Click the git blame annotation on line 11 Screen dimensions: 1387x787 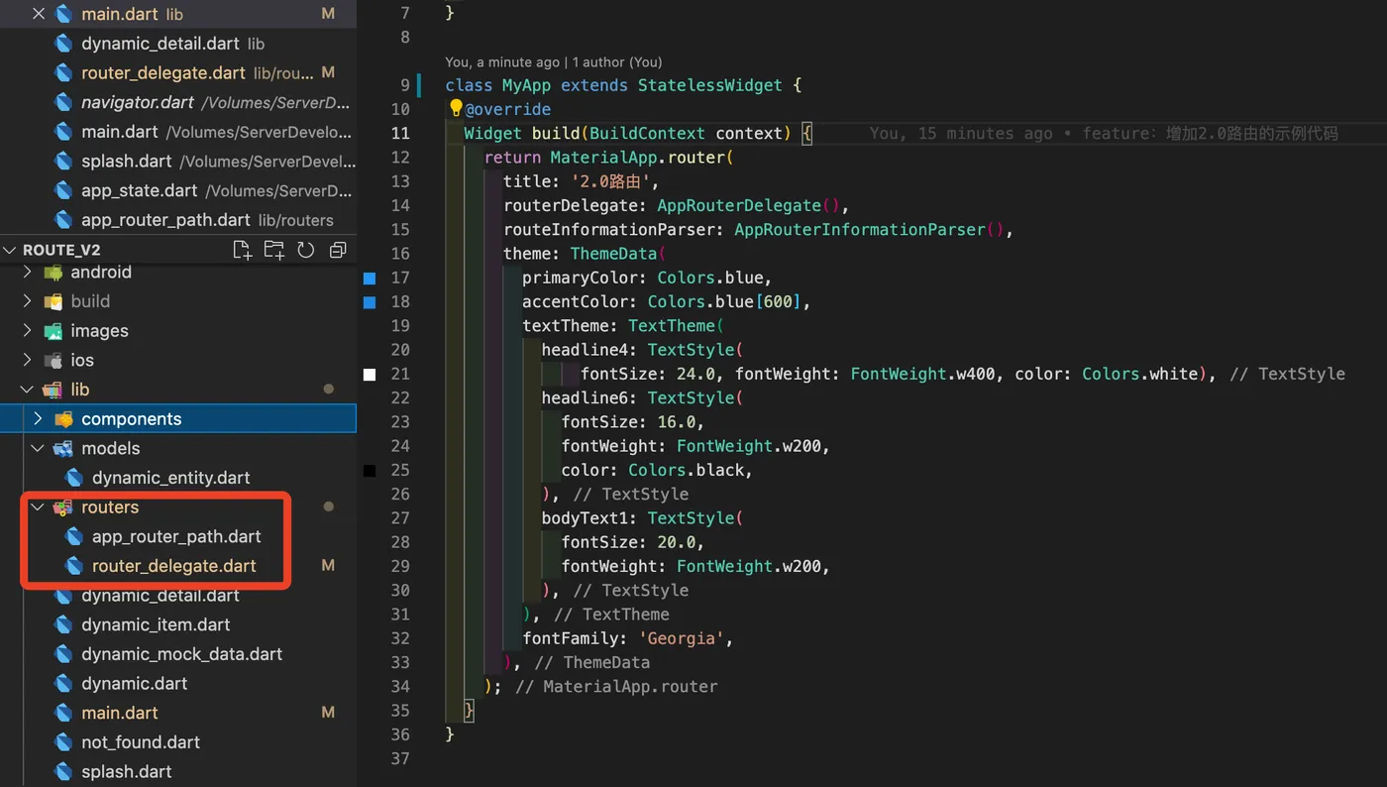click(1104, 133)
